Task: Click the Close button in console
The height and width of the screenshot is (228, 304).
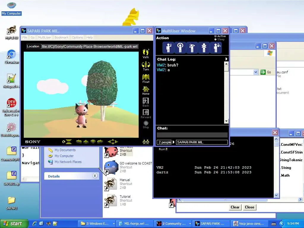Action: coord(249,207)
